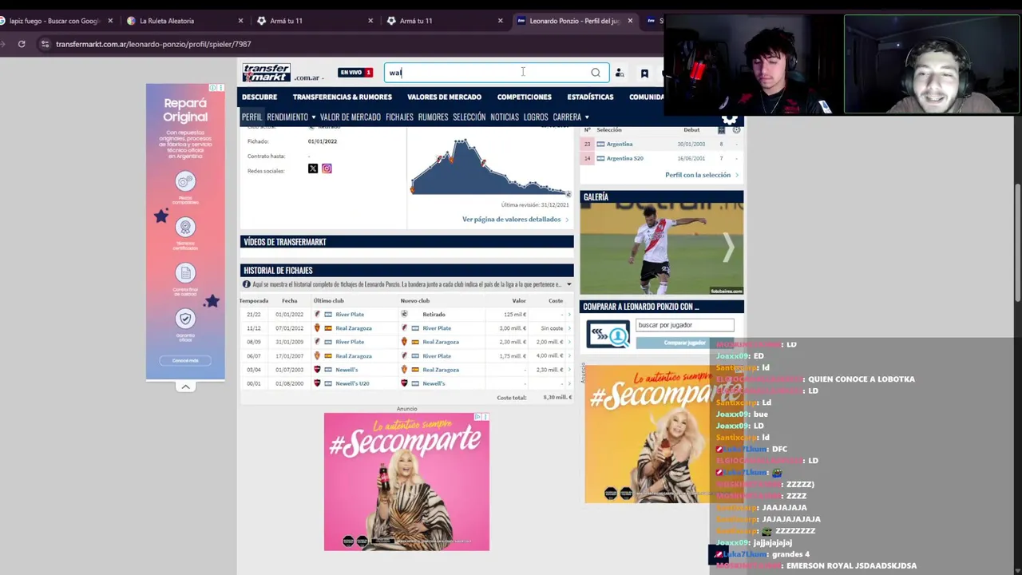Click River Plate crest in 21/22 row
This screenshot has height=575, width=1022.
pyautogui.click(x=317, y=315)
